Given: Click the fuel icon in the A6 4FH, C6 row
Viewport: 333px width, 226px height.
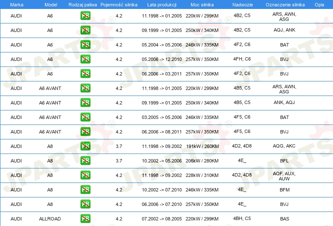Looking at the screenshot, I should [x=85, y=59].
